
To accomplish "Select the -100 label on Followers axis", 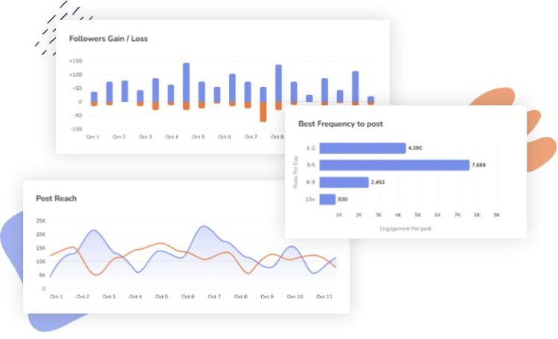I will point(76,129).
